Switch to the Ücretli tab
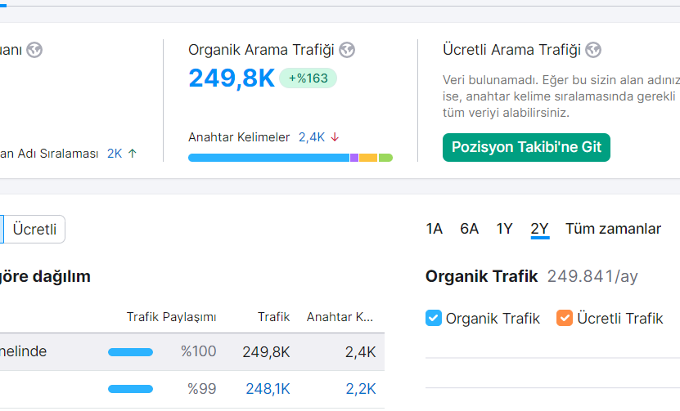Screen dimensions: 680x411 pyautogui.click(x=34, y=229)
